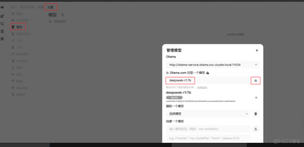
Task: Cancel the deepseek-r1:7b download with X
Action: click(256, 98)
